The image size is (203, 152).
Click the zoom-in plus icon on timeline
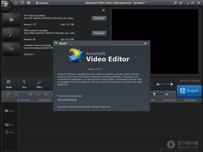(x=166, y=94)
